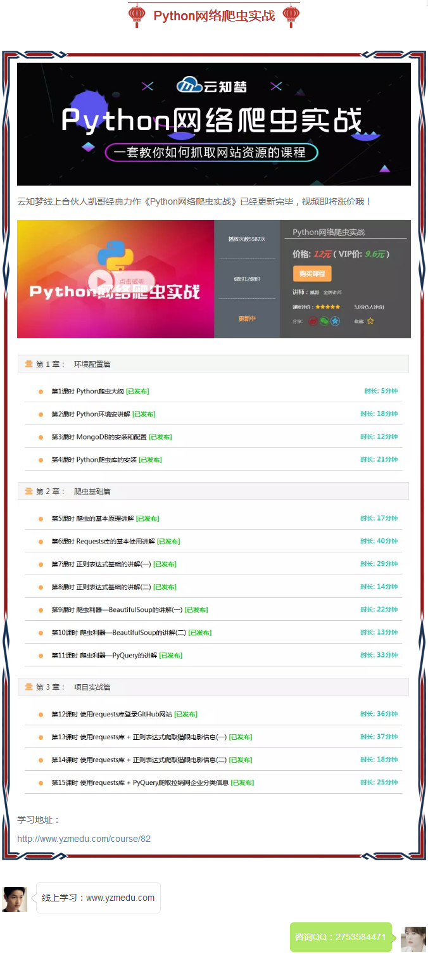The height and width of the screenshot is (954, 428).
Task: Open lesson 第14课时 爬取猫眼电影信息(二)
Action: point(139,760)
